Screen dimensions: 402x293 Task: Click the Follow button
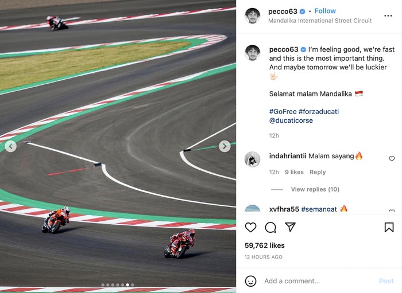[325, 11]
